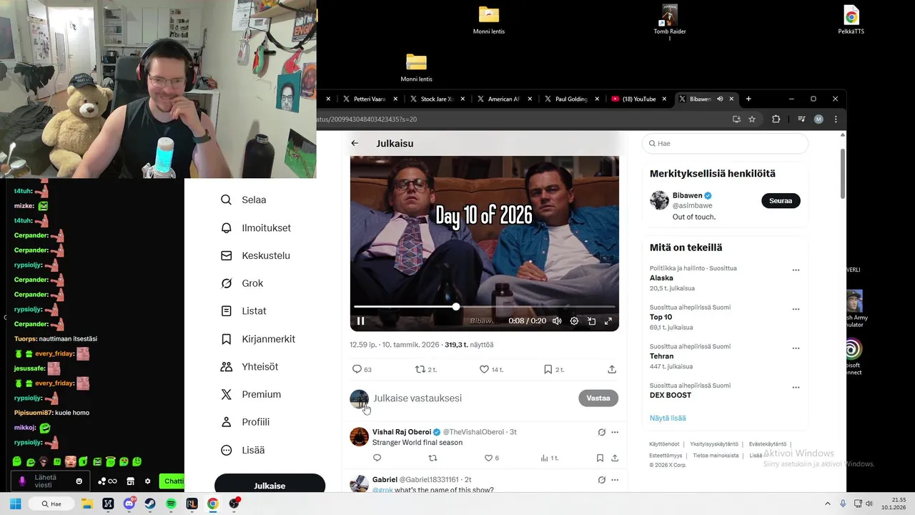Like the post with 14 t. likes
Viewport: 915px width, 515px height.
(484, 369)
